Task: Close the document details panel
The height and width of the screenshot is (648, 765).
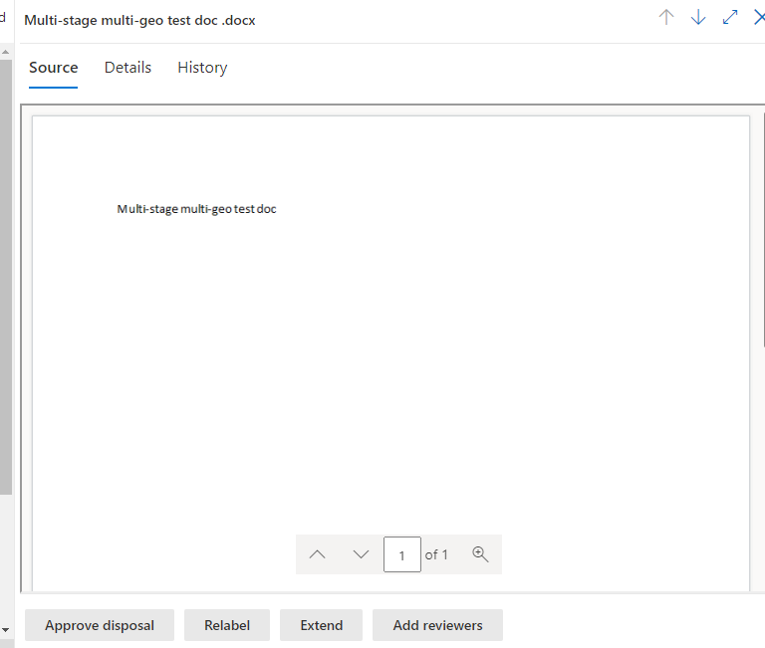Action: [x=759, y=18]
